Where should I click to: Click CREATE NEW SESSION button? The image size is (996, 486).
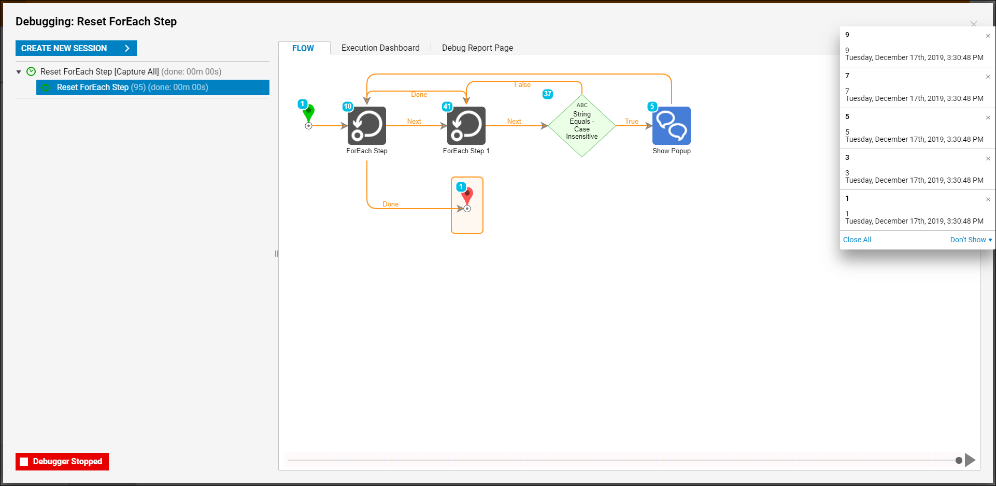click(76, 48)
